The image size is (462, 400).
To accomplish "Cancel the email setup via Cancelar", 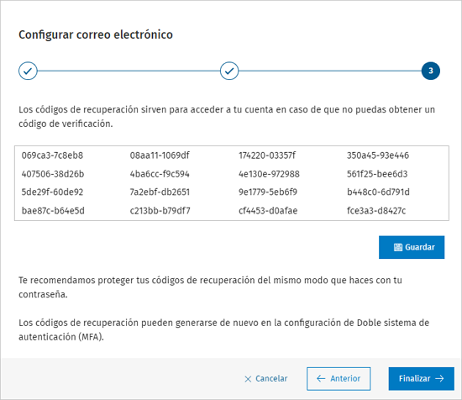I will [265, 378].
